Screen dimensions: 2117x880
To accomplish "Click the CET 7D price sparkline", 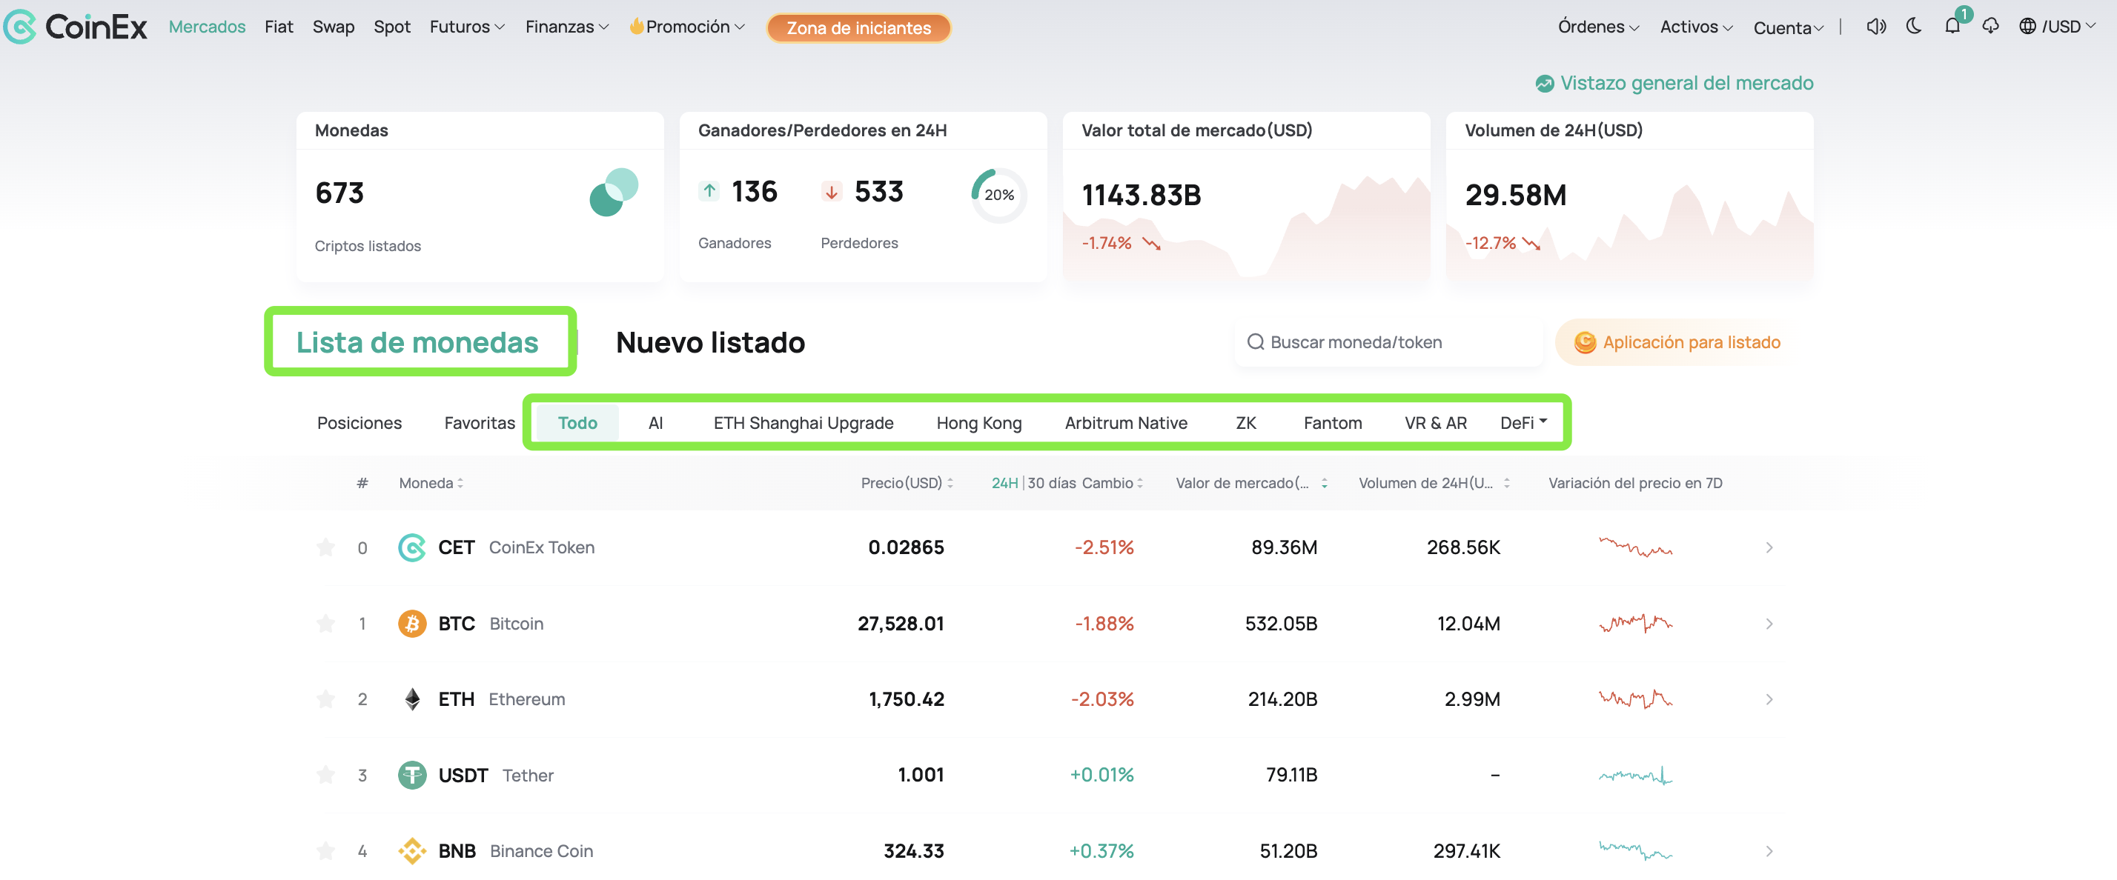I will (1635, 547).
